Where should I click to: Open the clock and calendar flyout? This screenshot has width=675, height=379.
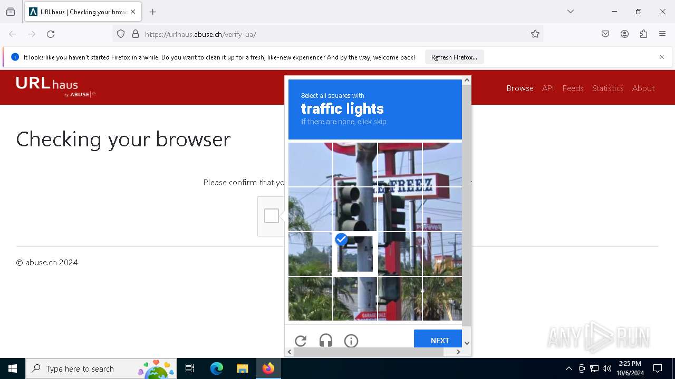click(x=630, y=368)
